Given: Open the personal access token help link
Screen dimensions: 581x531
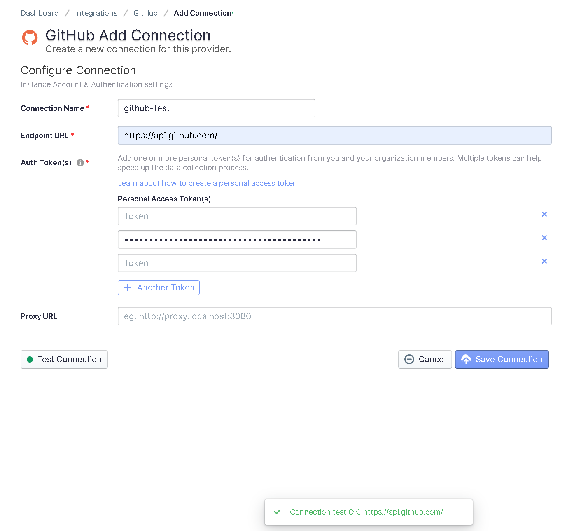Looking at the screenshot, I should pyautogui.click(x=207, y=183).
